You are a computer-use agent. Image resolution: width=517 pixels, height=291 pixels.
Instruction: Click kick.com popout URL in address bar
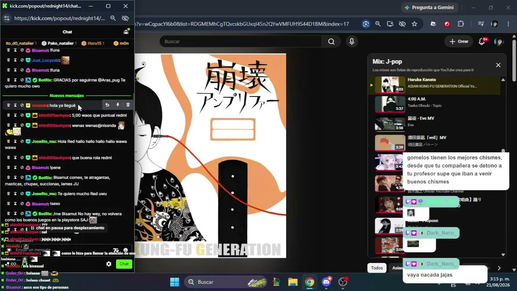59,18
